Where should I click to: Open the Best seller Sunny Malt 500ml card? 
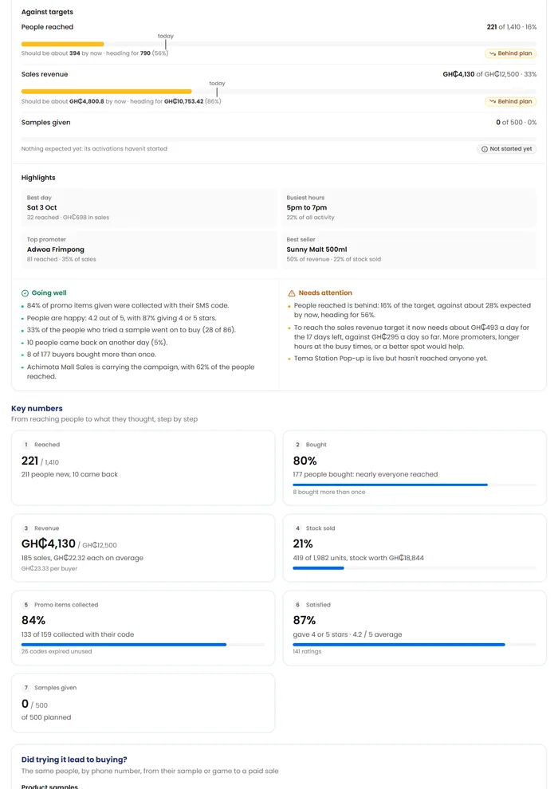pos(409,249)
